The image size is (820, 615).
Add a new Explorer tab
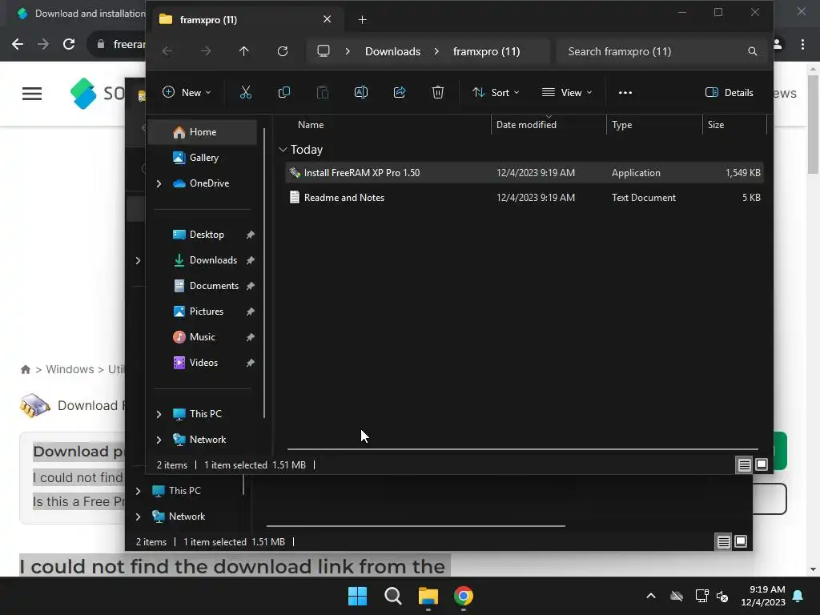(363, 20)
